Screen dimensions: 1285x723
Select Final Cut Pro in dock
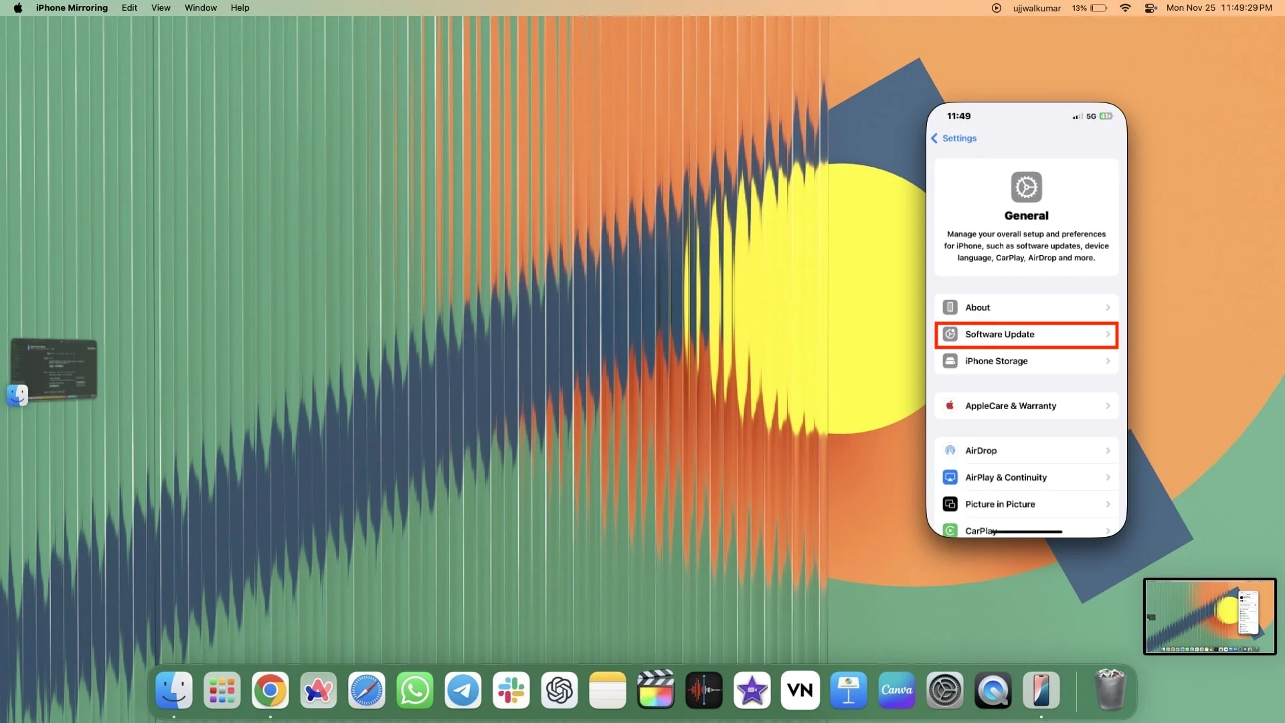[655, 690]
